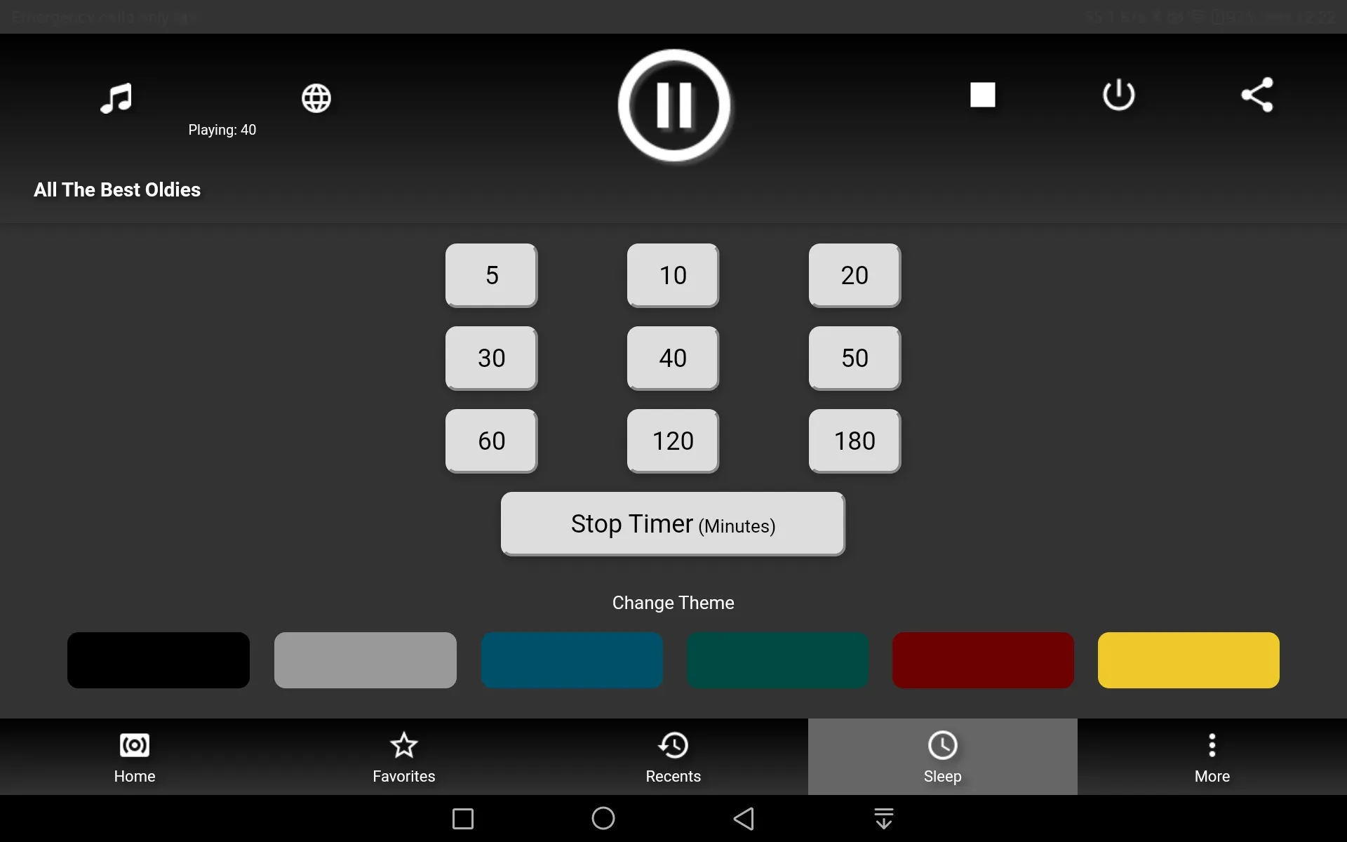The height and width of the screenshot is (842, 1347).
Task: Navigate to the Home tab
Action: point(135,756)
